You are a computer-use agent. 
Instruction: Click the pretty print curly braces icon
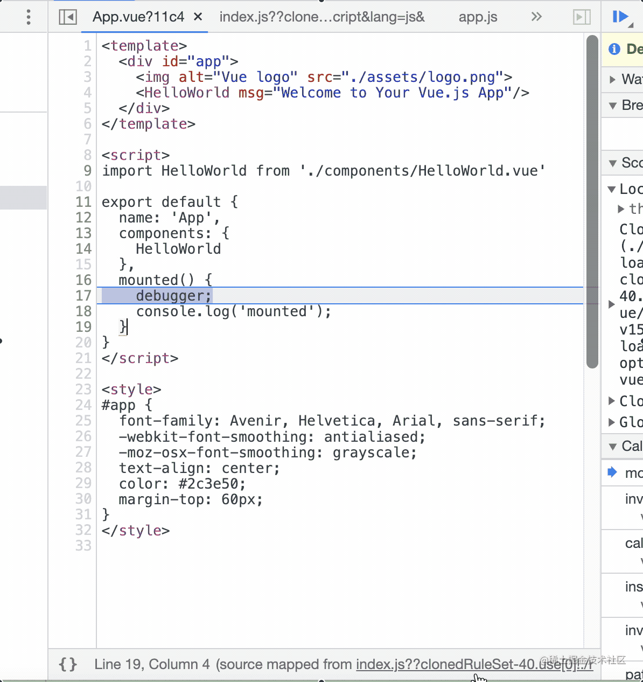pyautogui.click(x=68, y=664)
